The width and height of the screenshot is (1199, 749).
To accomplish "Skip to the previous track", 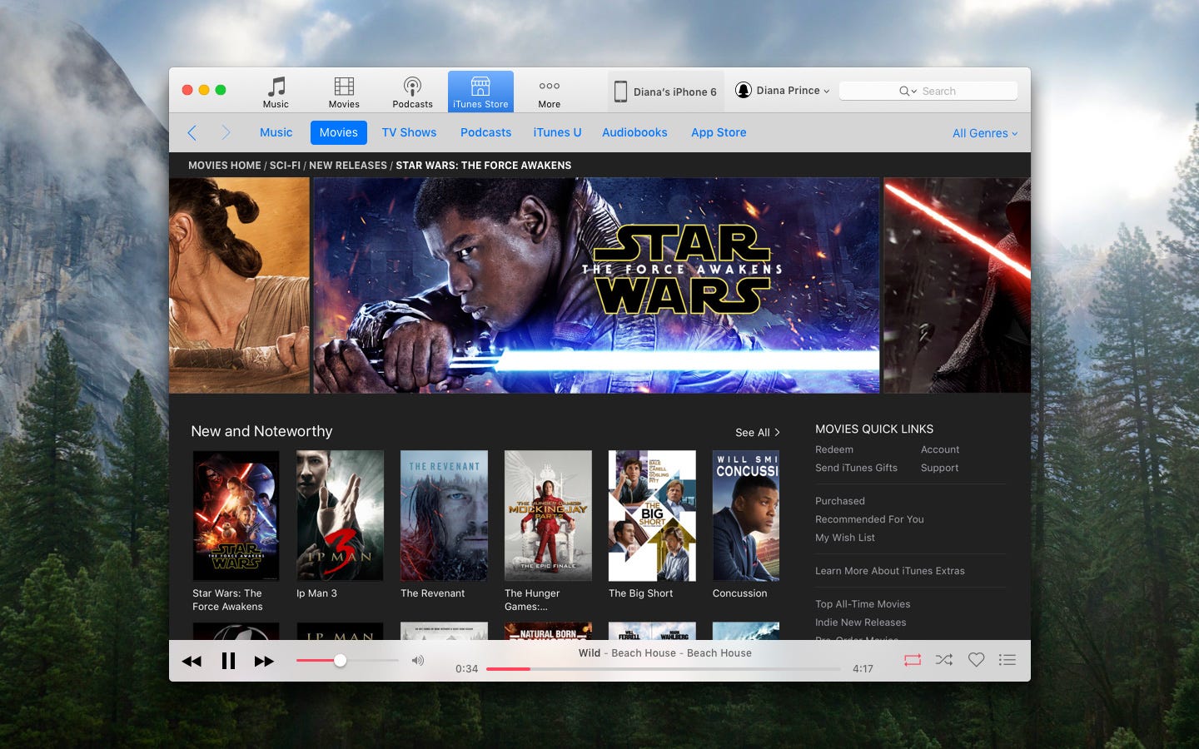I will (192, 661).
